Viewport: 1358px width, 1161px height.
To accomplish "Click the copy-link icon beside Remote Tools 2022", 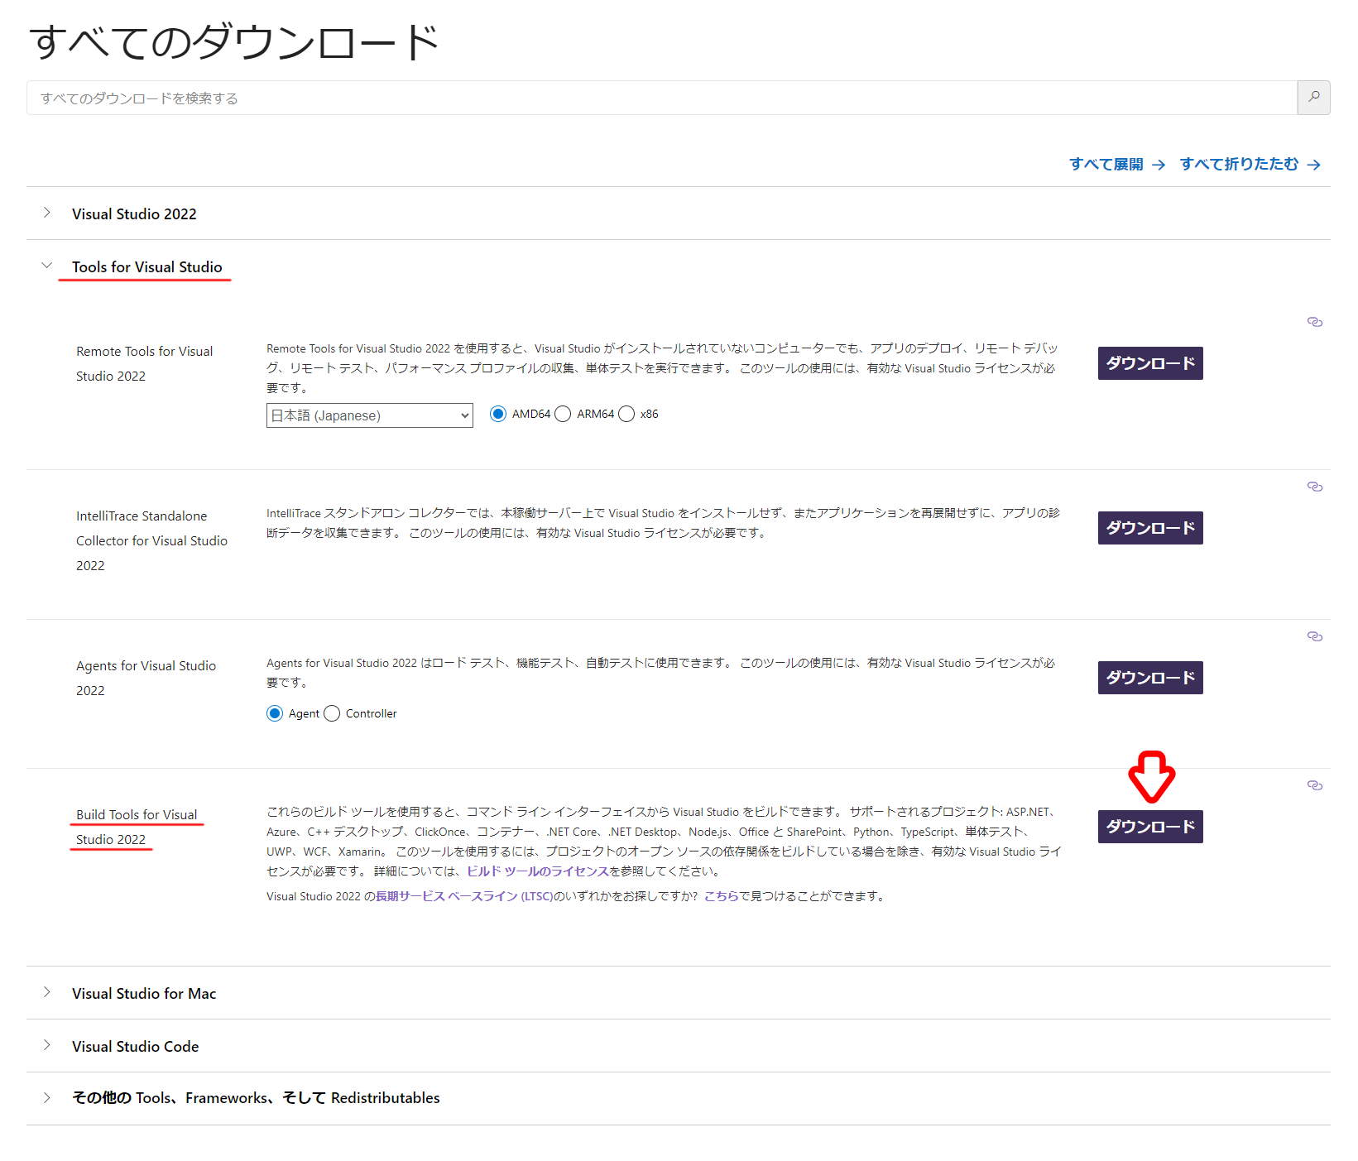I will [1315, 322].
